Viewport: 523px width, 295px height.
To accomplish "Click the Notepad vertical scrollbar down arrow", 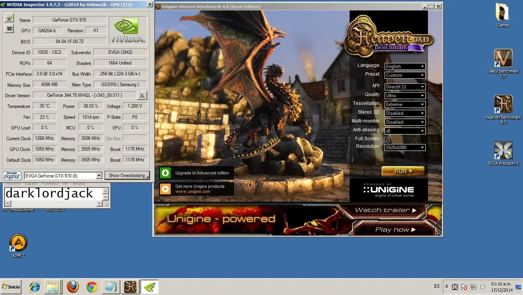I will pos(106,197).
